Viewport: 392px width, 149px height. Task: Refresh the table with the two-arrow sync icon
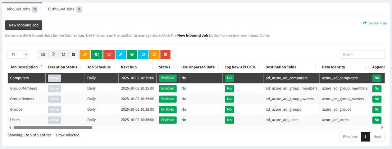(63, 54)
